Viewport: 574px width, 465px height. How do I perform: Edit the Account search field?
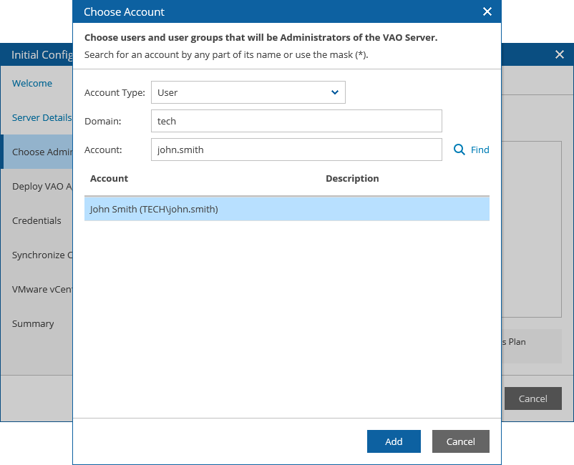pyautogui.click(x=296, y=150)
